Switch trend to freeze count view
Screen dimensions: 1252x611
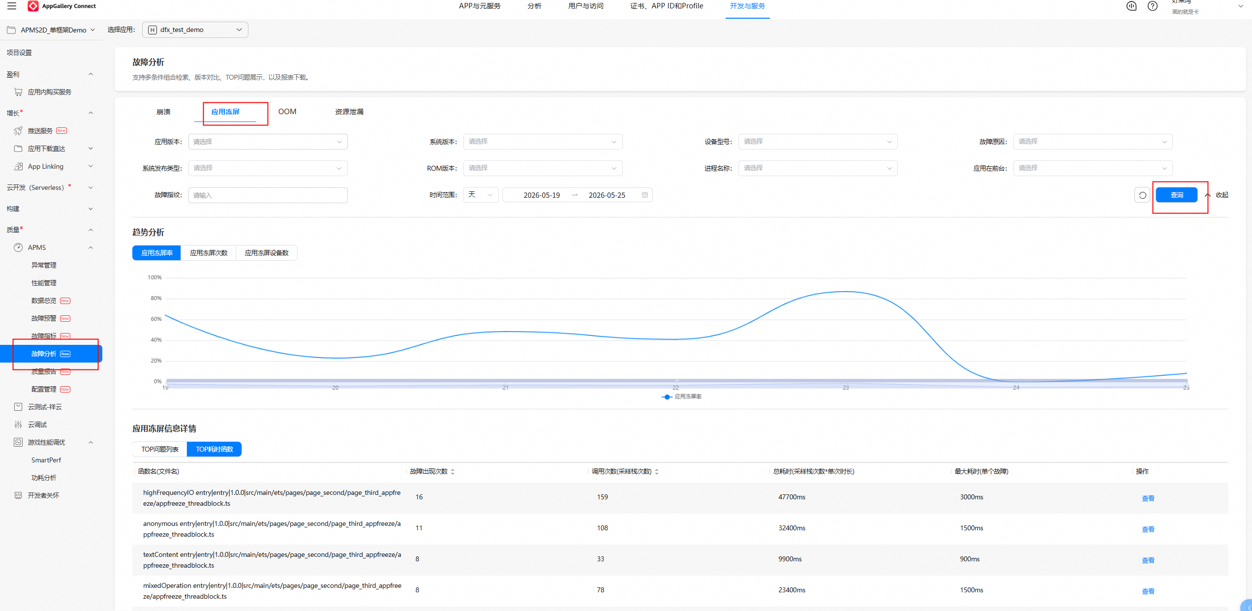209,253
